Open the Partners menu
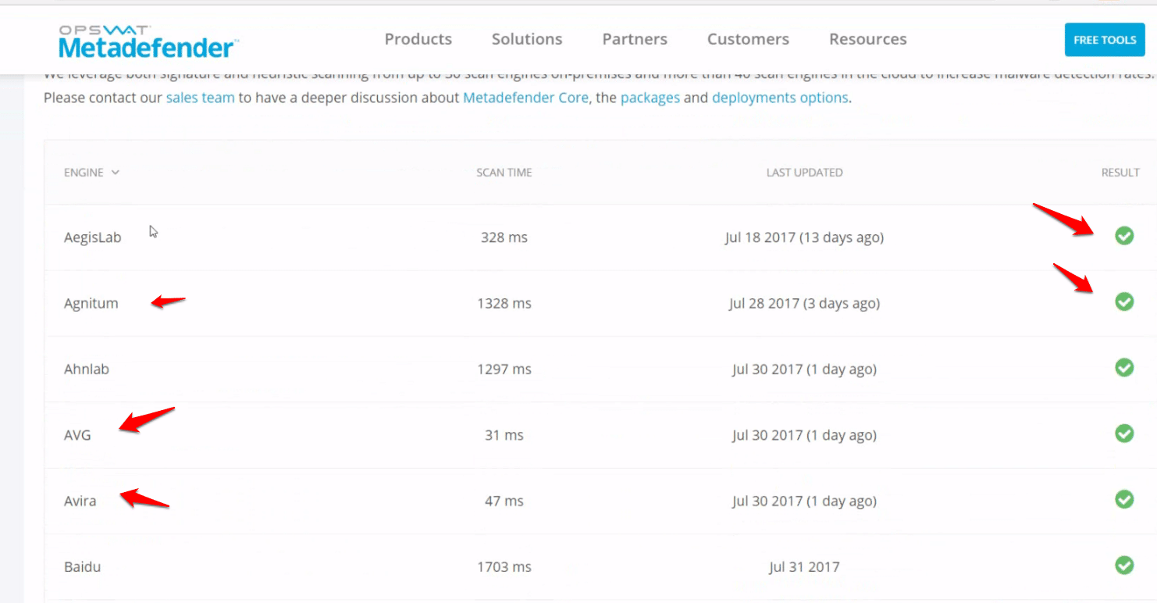The image size is (1157, 603). coord(635,39)
